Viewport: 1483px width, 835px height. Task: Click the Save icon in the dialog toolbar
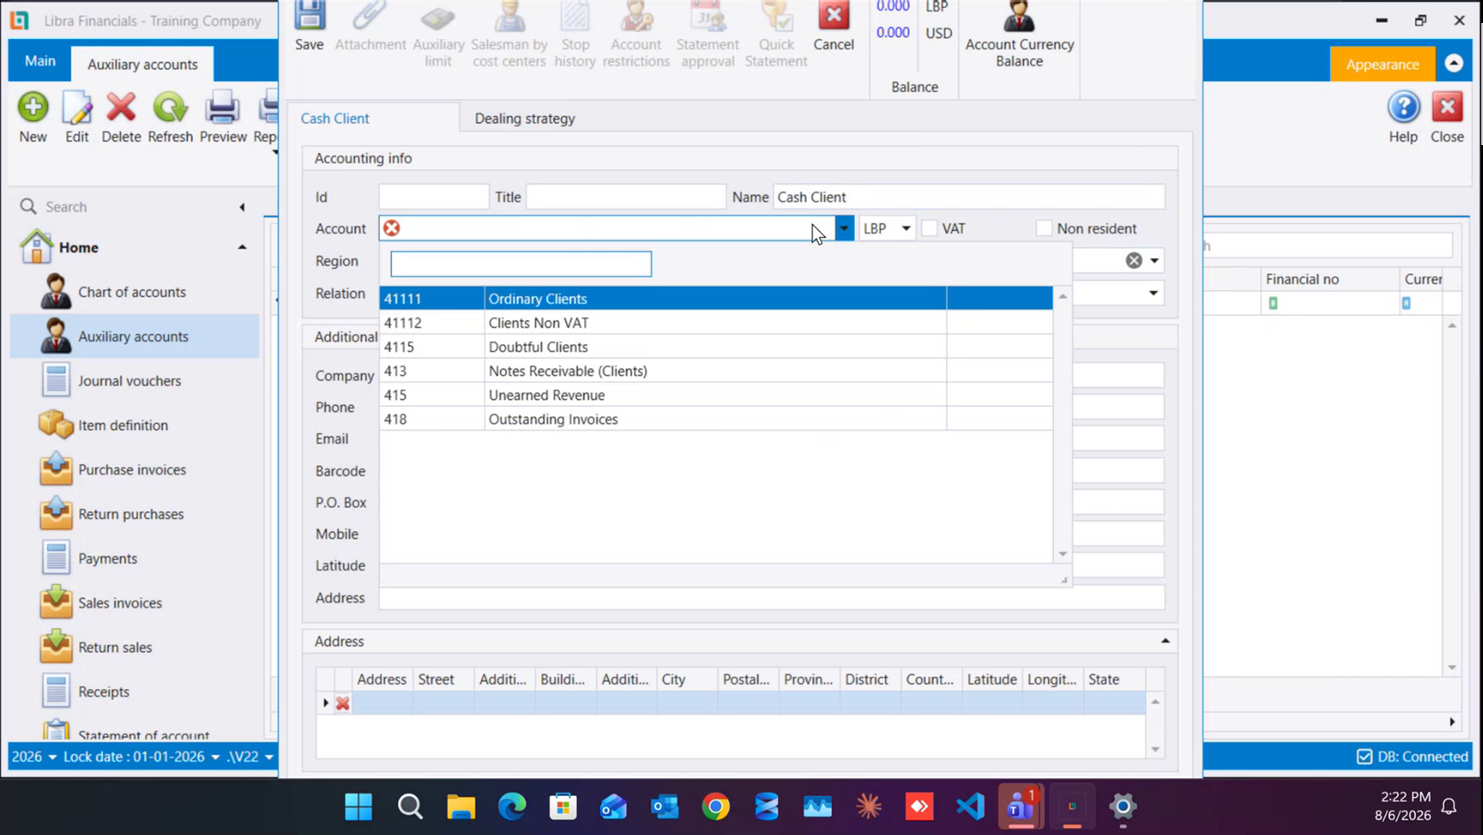pos(309,16)
